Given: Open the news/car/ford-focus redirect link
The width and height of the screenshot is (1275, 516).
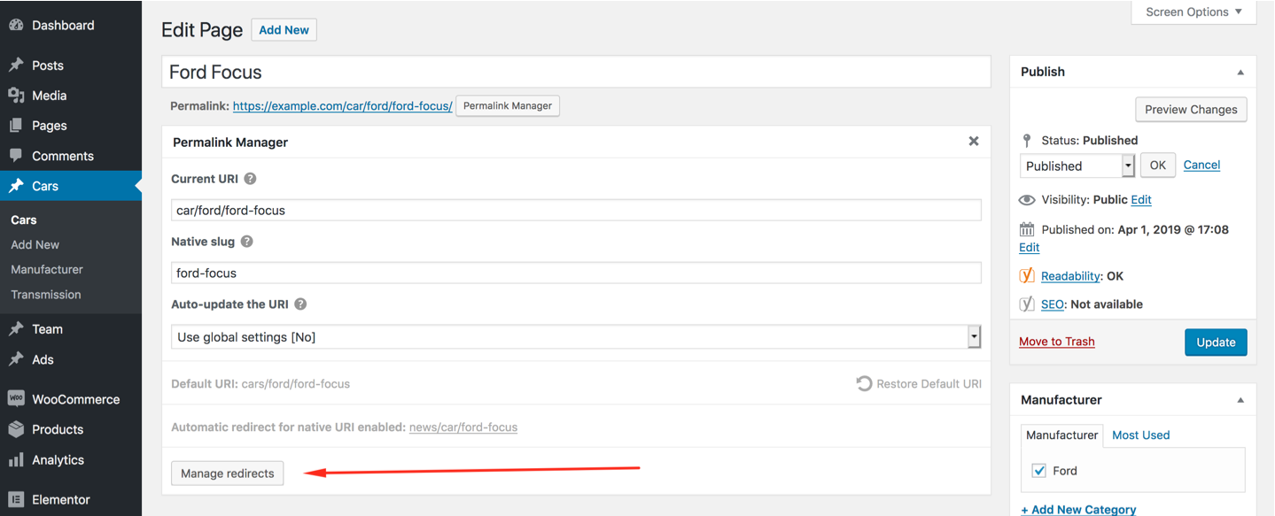Looking at the screenshot, I should tap(463, 427).
